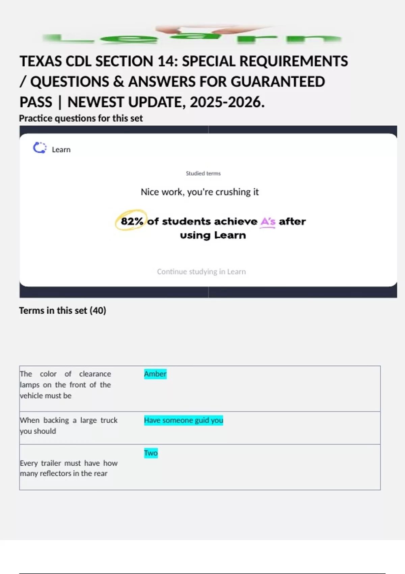405x574 pixels.
Task: Click the circled 82% statistic
Action: click(131, 221)
